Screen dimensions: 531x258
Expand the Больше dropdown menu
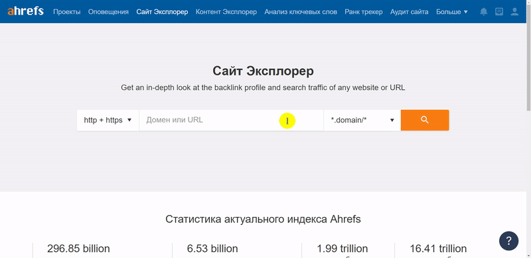452,12
